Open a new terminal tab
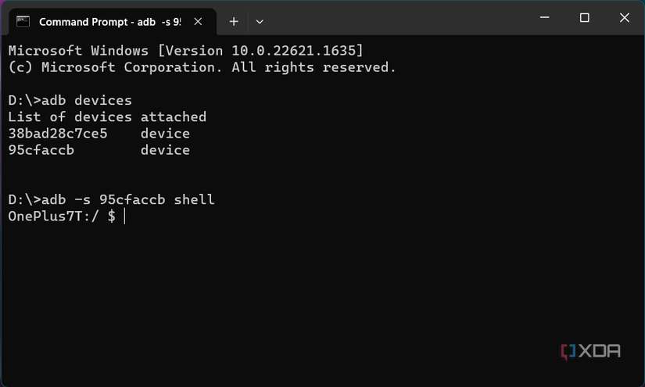Image resolution: width=645 pixels, height=387 pixels. 233,21
